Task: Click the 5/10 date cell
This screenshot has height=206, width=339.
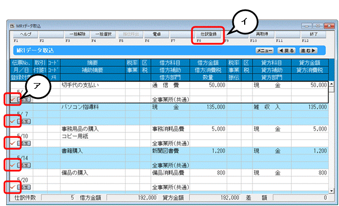Action: coord(21,136)
